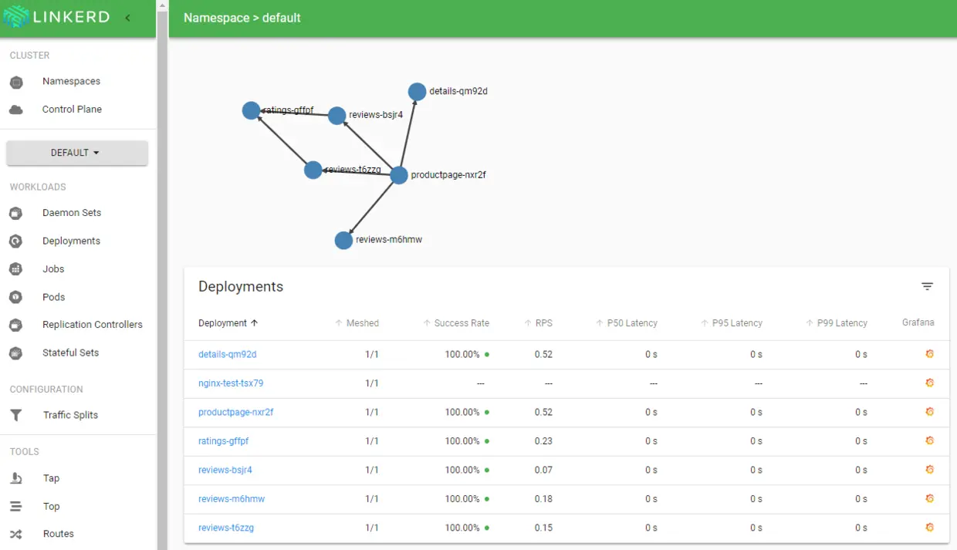The width and height of the screenshot is (957, 550).
Task: Open the nginx-test-tsx79 deployment link
Action: [231, 383]
